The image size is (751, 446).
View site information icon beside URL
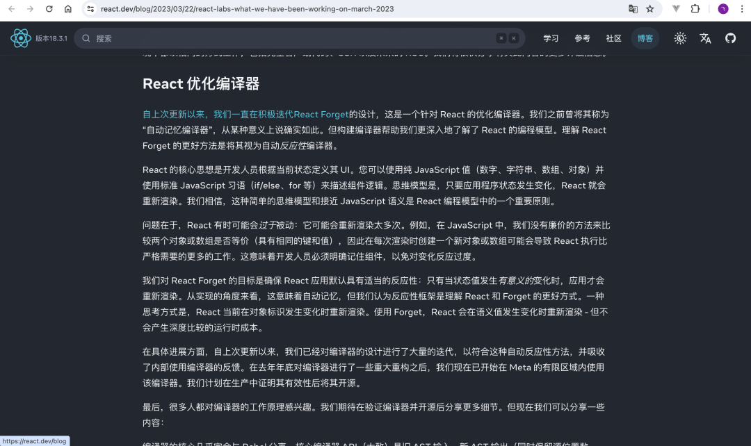coord(90,9)
